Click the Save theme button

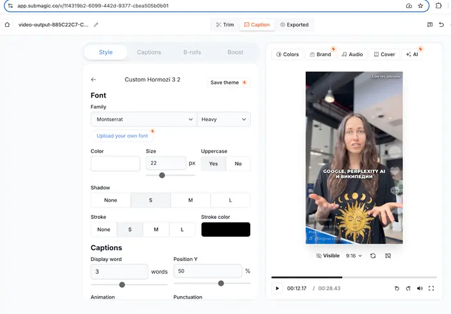228,82
